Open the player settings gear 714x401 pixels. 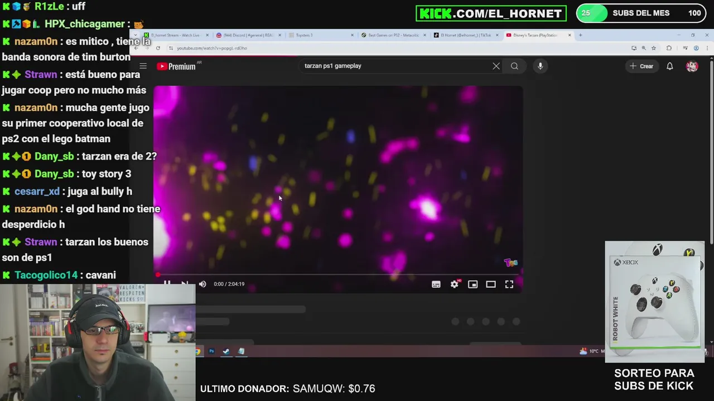[455, 284]
